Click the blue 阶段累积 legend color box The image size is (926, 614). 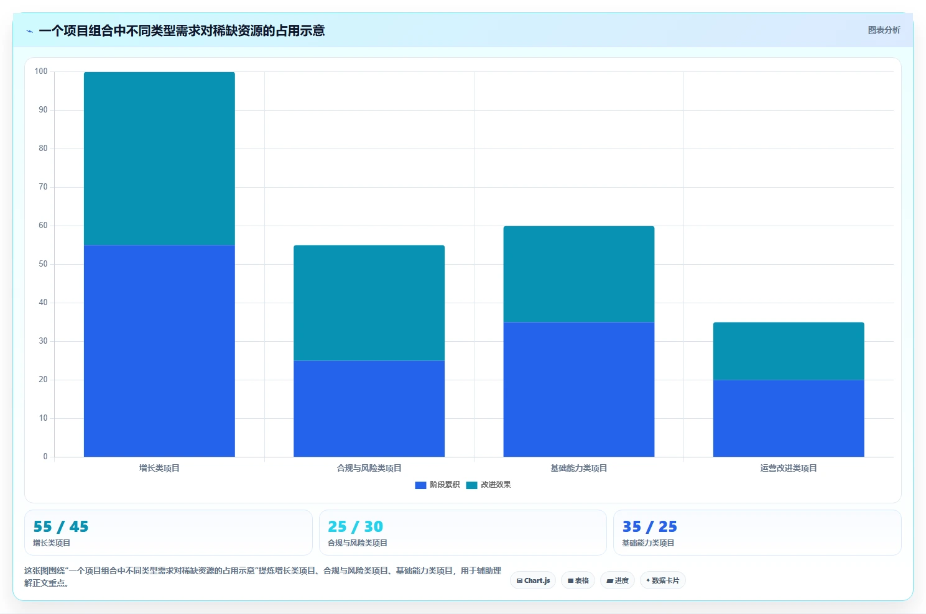click(x=420, y=485)
